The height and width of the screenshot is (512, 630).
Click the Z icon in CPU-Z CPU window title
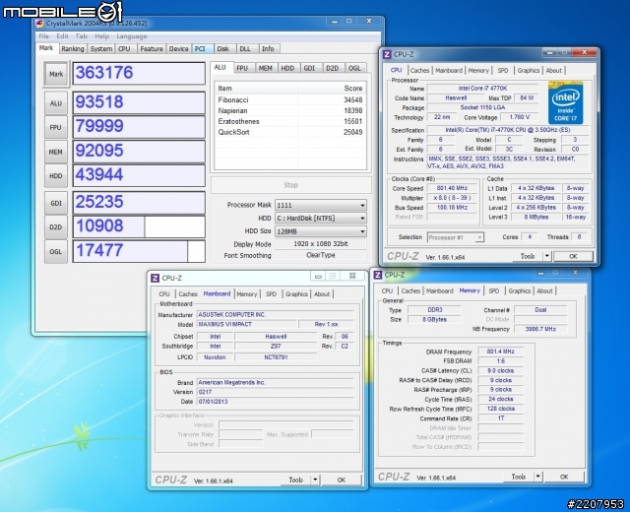387,54
